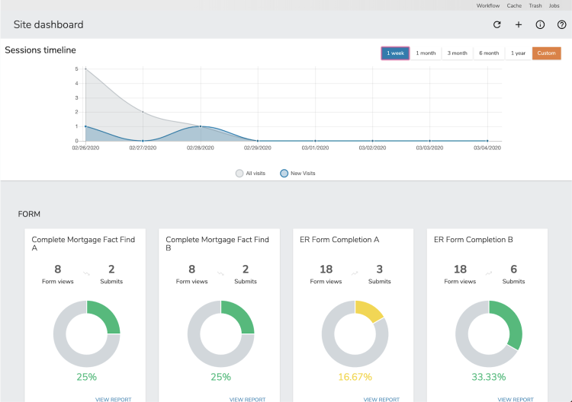Open the info icon in header
This screenshot has width=572, height=402.
point(540,25)
